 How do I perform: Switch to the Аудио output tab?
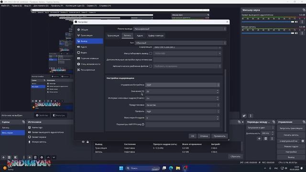click(x=140, y=35)
